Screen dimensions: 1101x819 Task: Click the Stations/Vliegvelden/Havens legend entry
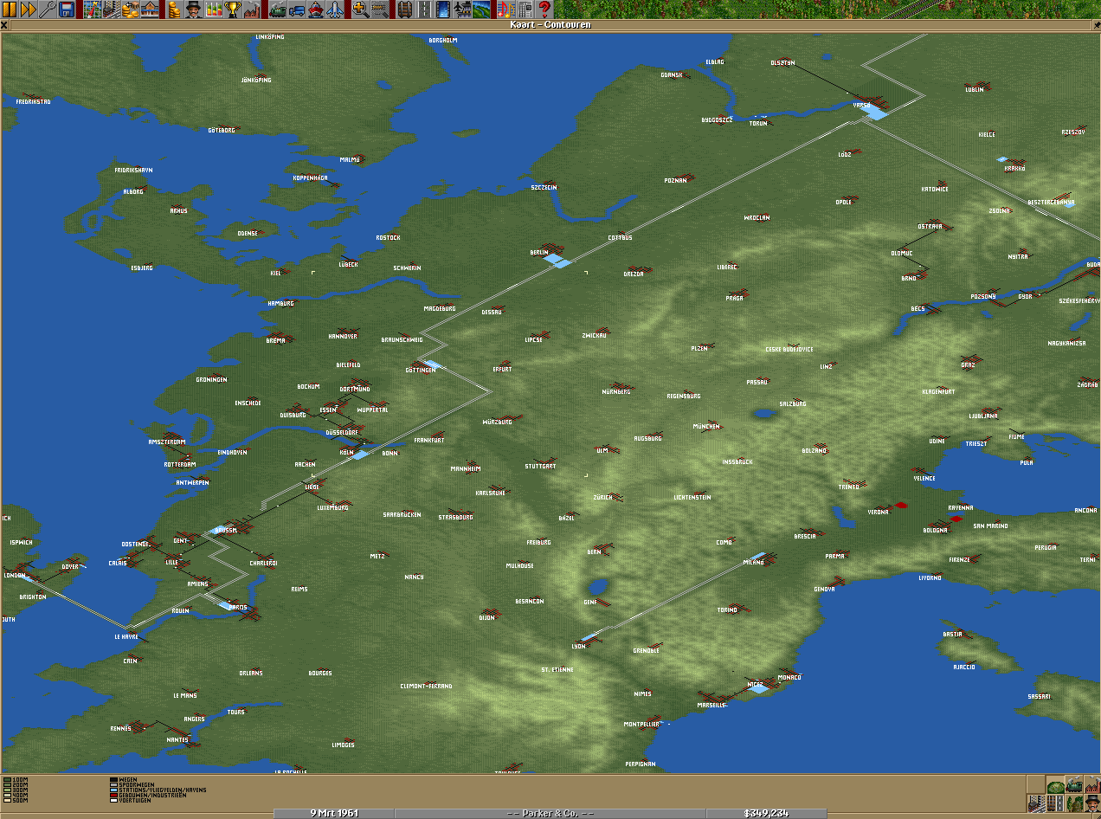[158, 789]
